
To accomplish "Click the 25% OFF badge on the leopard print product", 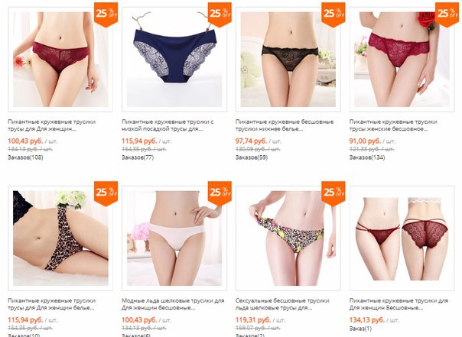I will tap(106, 193).
